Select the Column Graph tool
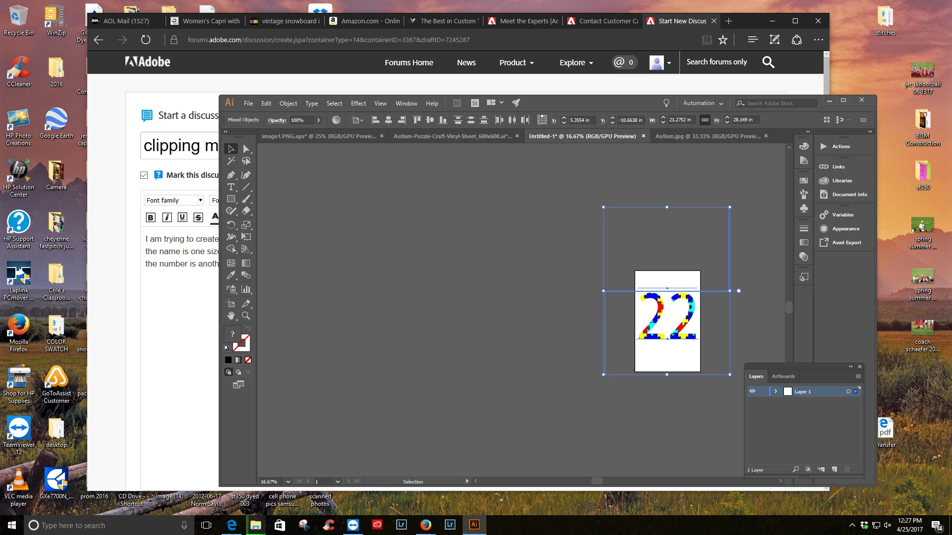The width and height of the screenshot is (952, 535). pos(246,289)
